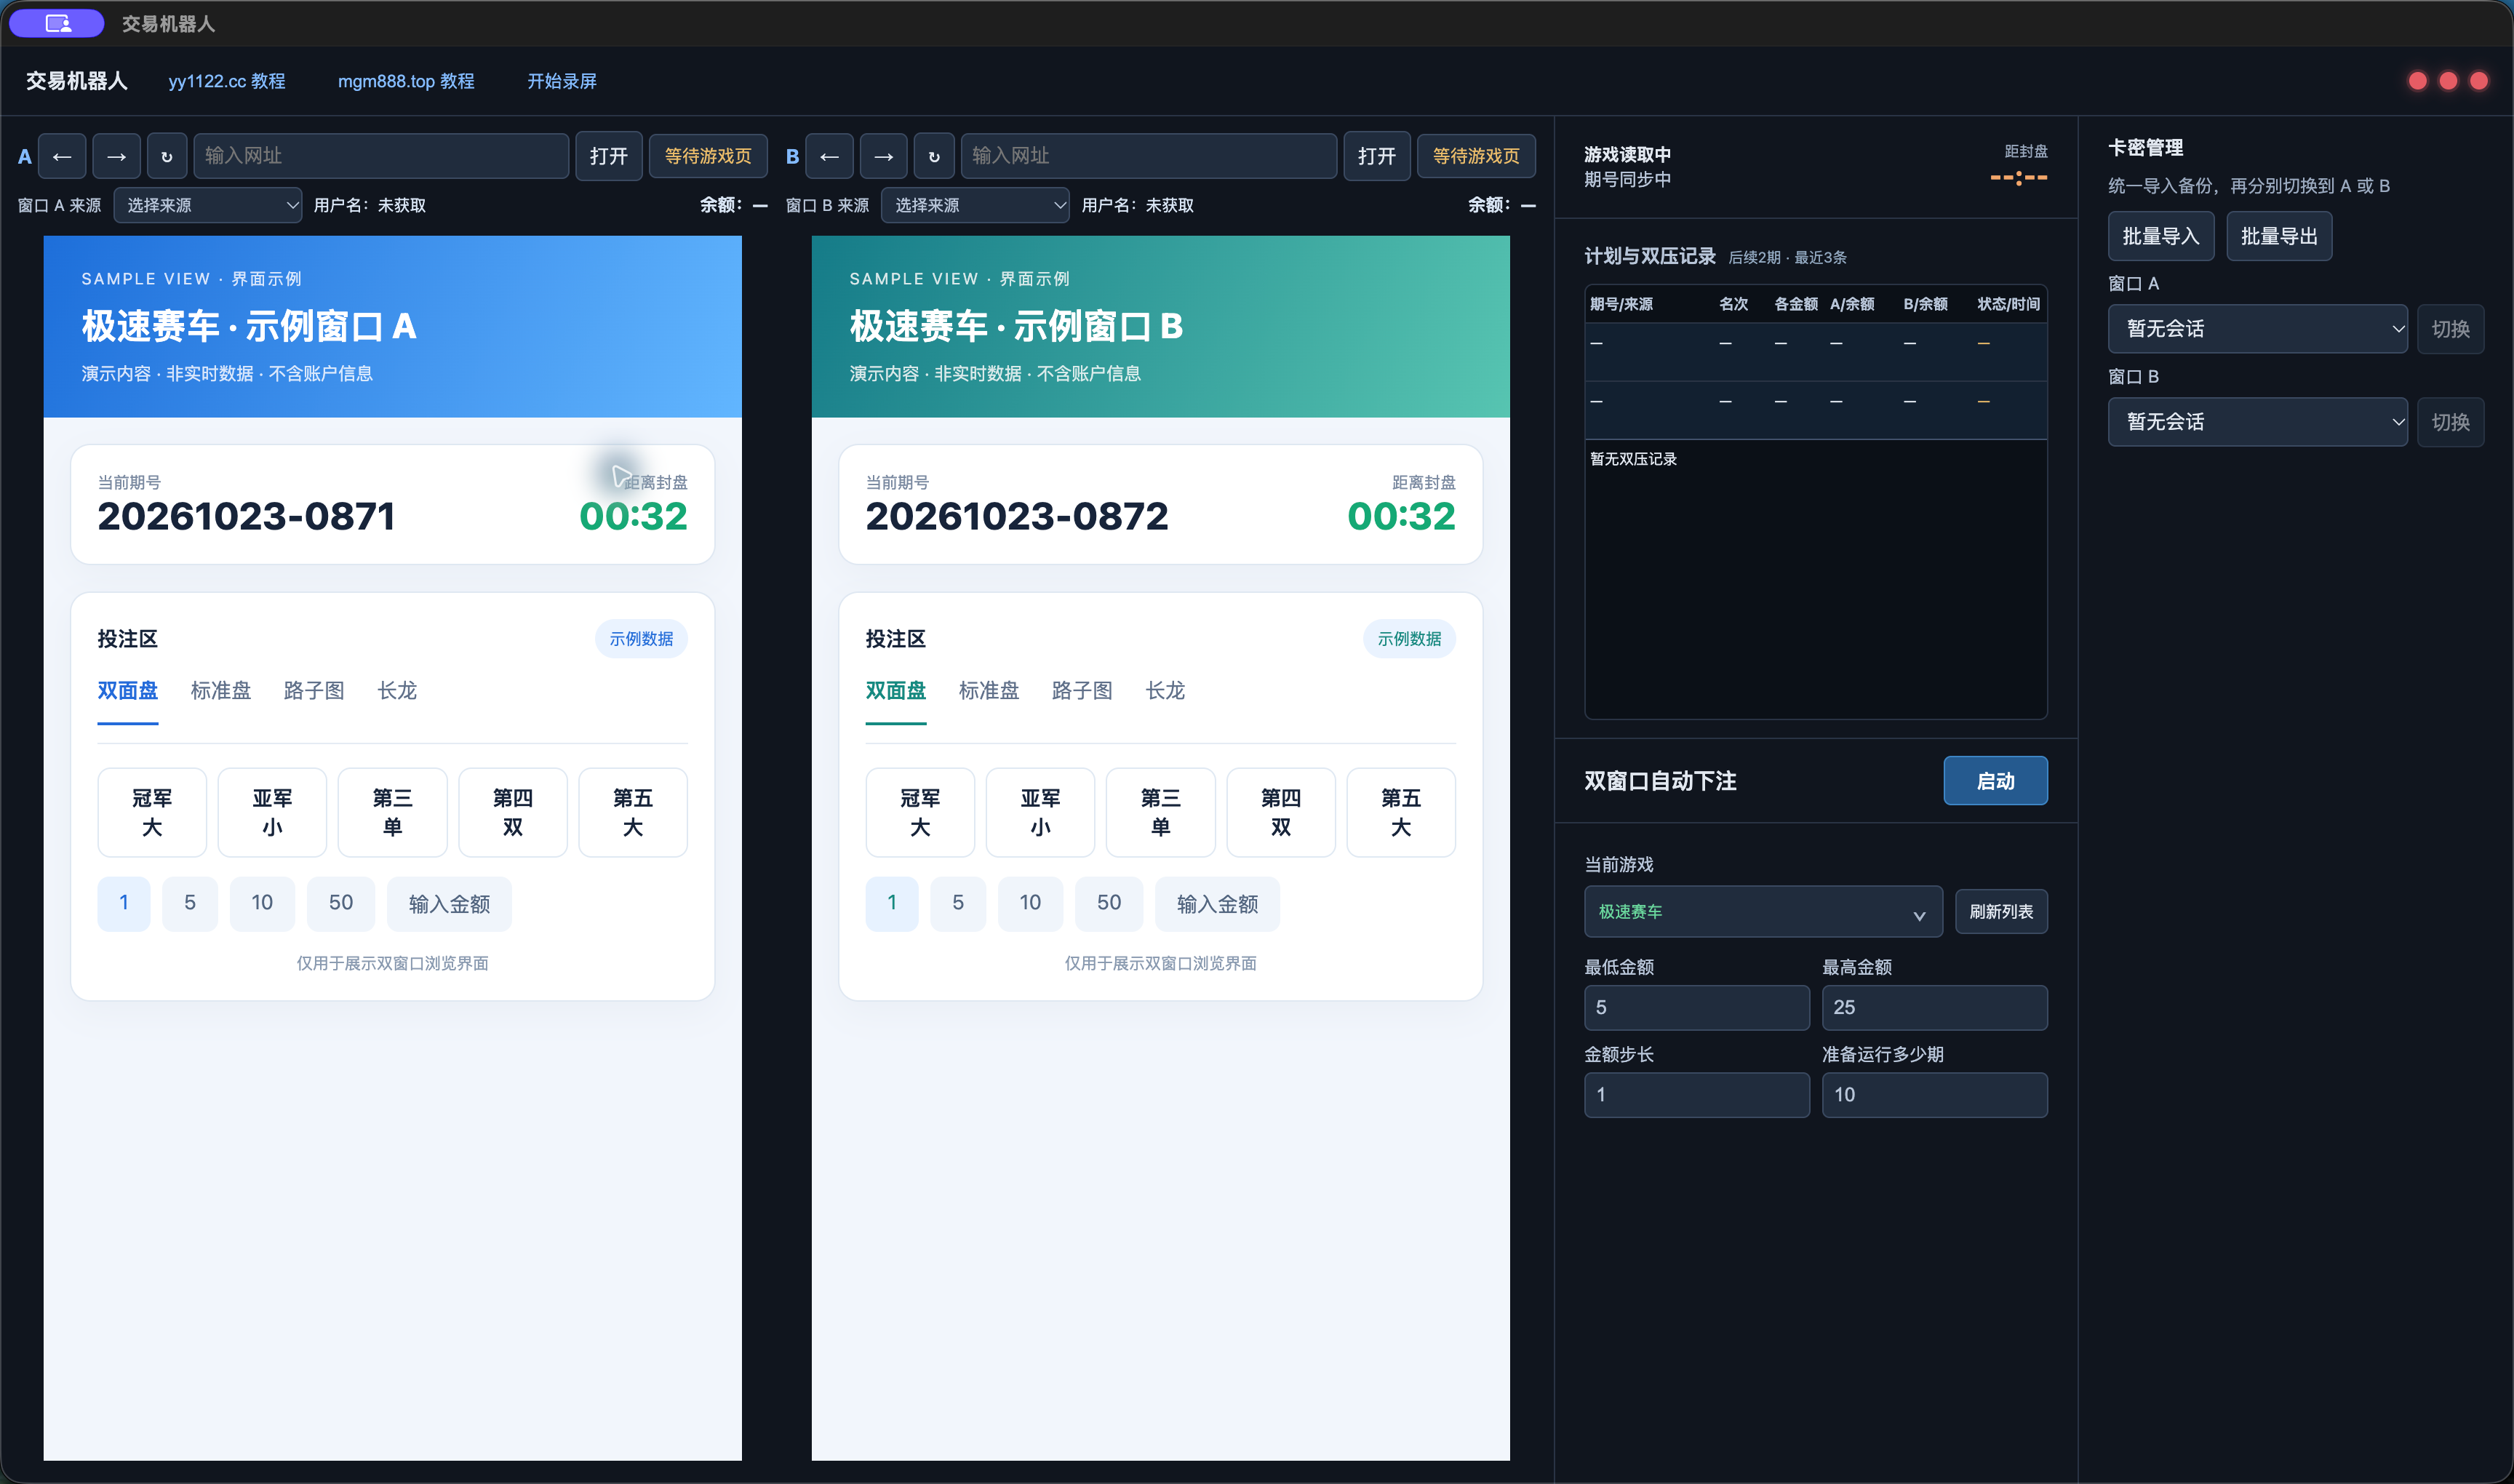
Task: Select 双面盘 tab in window B
Action: tap(896, 691)
